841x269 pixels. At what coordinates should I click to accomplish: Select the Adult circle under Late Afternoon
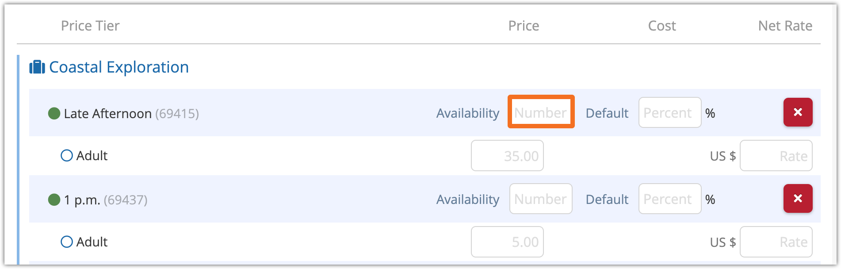coord(67,156)
